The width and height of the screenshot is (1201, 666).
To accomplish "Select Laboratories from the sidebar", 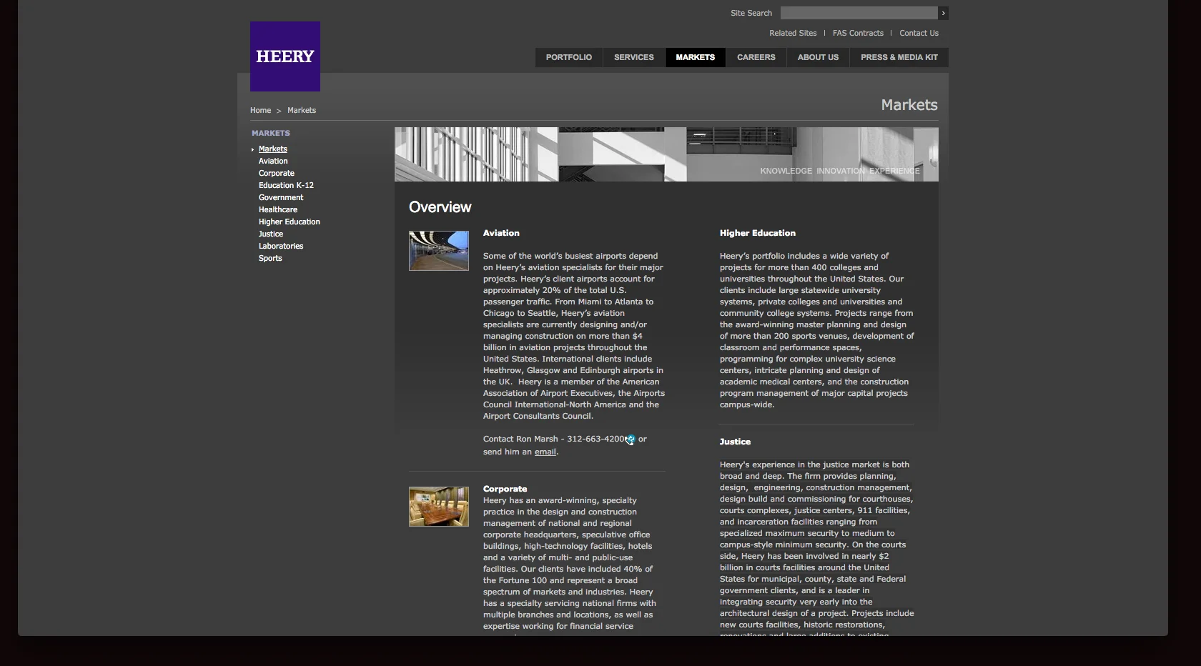I will point(280,246).
